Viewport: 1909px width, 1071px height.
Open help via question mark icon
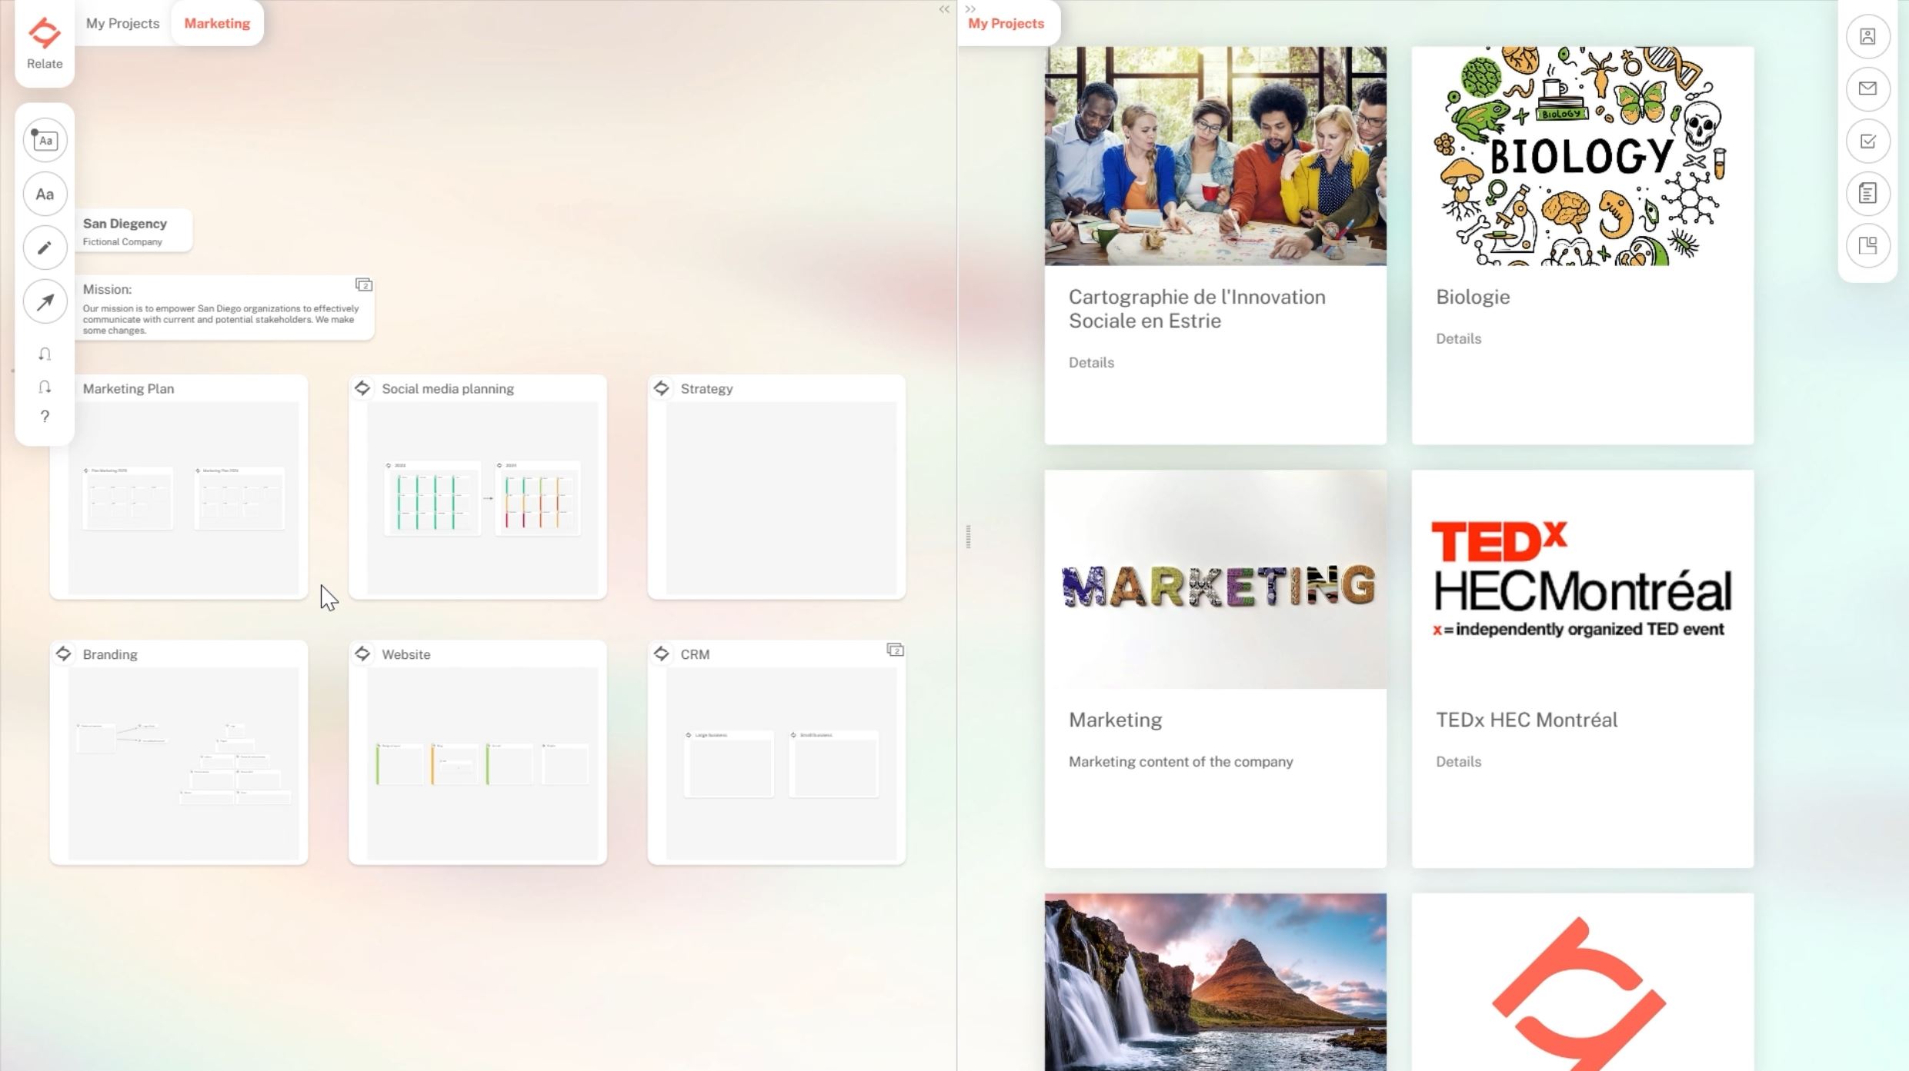coord(45,417)
